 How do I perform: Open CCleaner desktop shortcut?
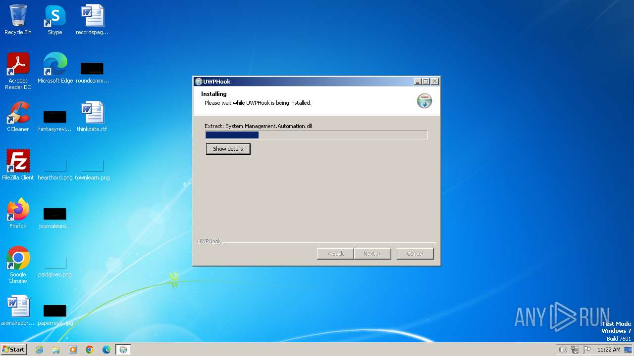click(x=18, y=117)
